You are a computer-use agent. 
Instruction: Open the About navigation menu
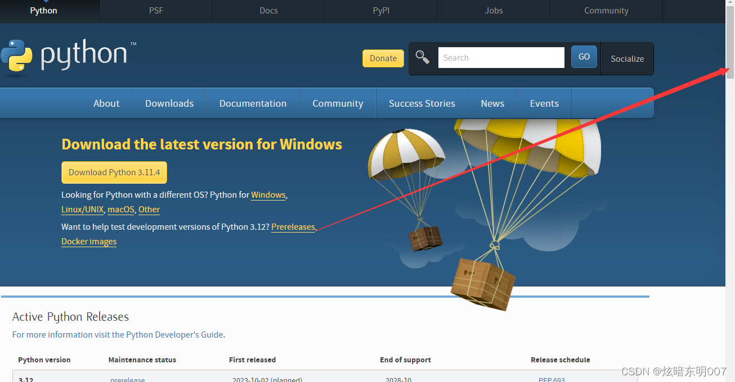coord(106,103)
